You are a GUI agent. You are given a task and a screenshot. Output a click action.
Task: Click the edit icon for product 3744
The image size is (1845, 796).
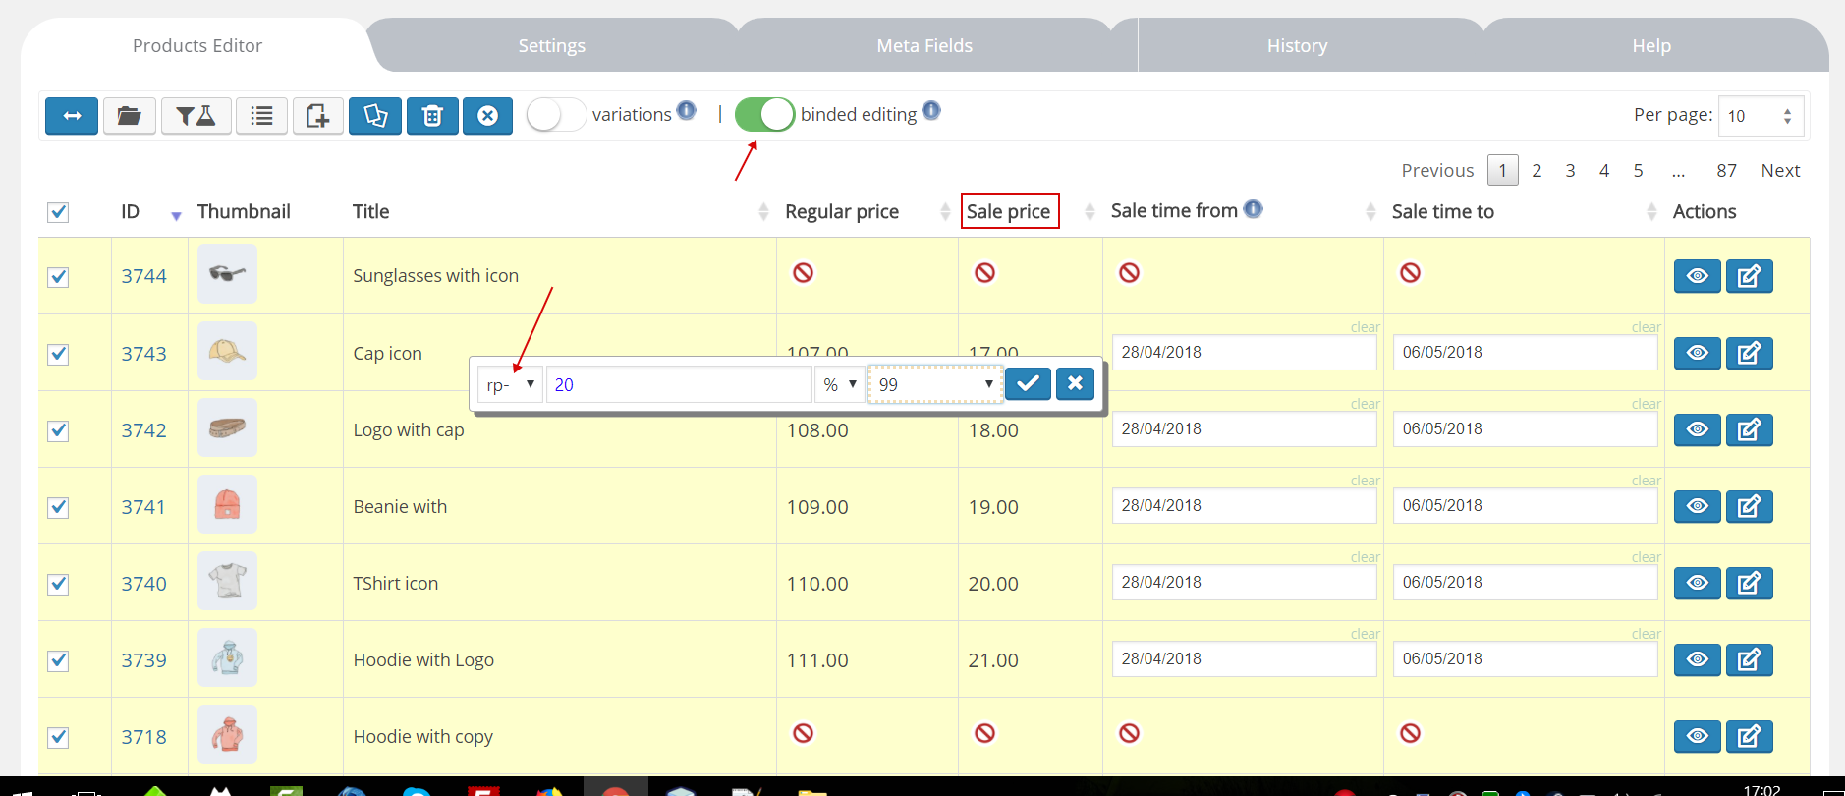coord(1749,276)
